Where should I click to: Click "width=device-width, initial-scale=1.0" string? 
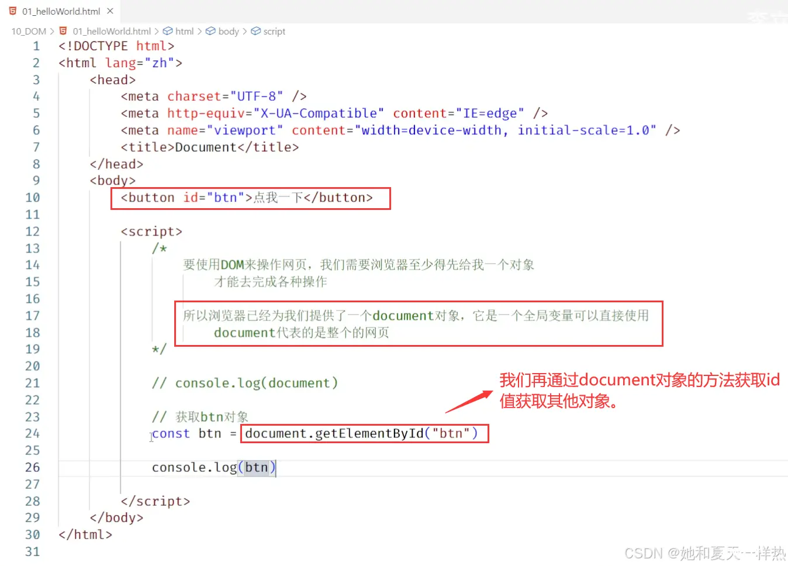(506, 130)
